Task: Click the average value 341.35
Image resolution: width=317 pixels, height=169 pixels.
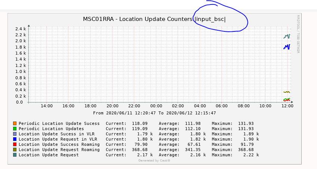Action: (x=193, y=150)
